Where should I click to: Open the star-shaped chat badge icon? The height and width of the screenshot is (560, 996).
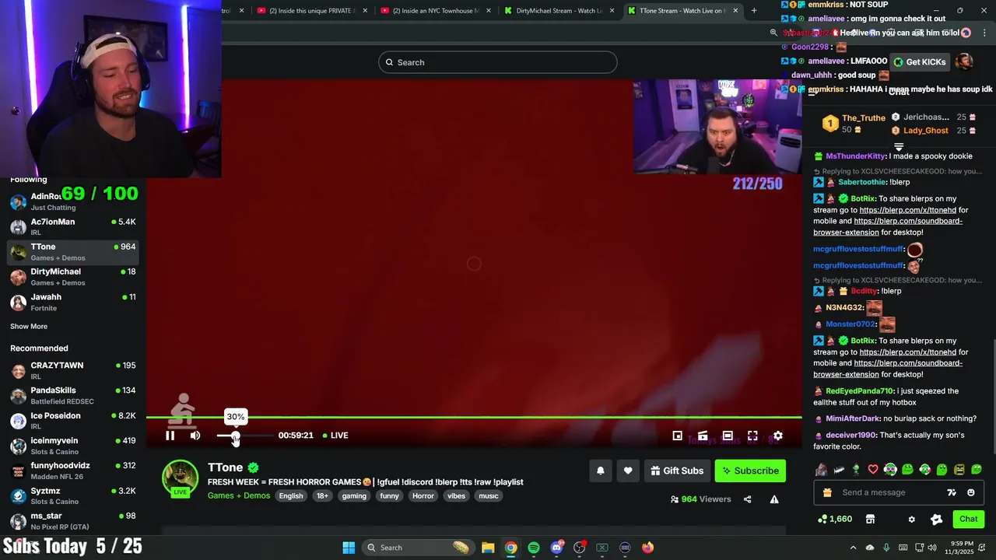[936, 520]
